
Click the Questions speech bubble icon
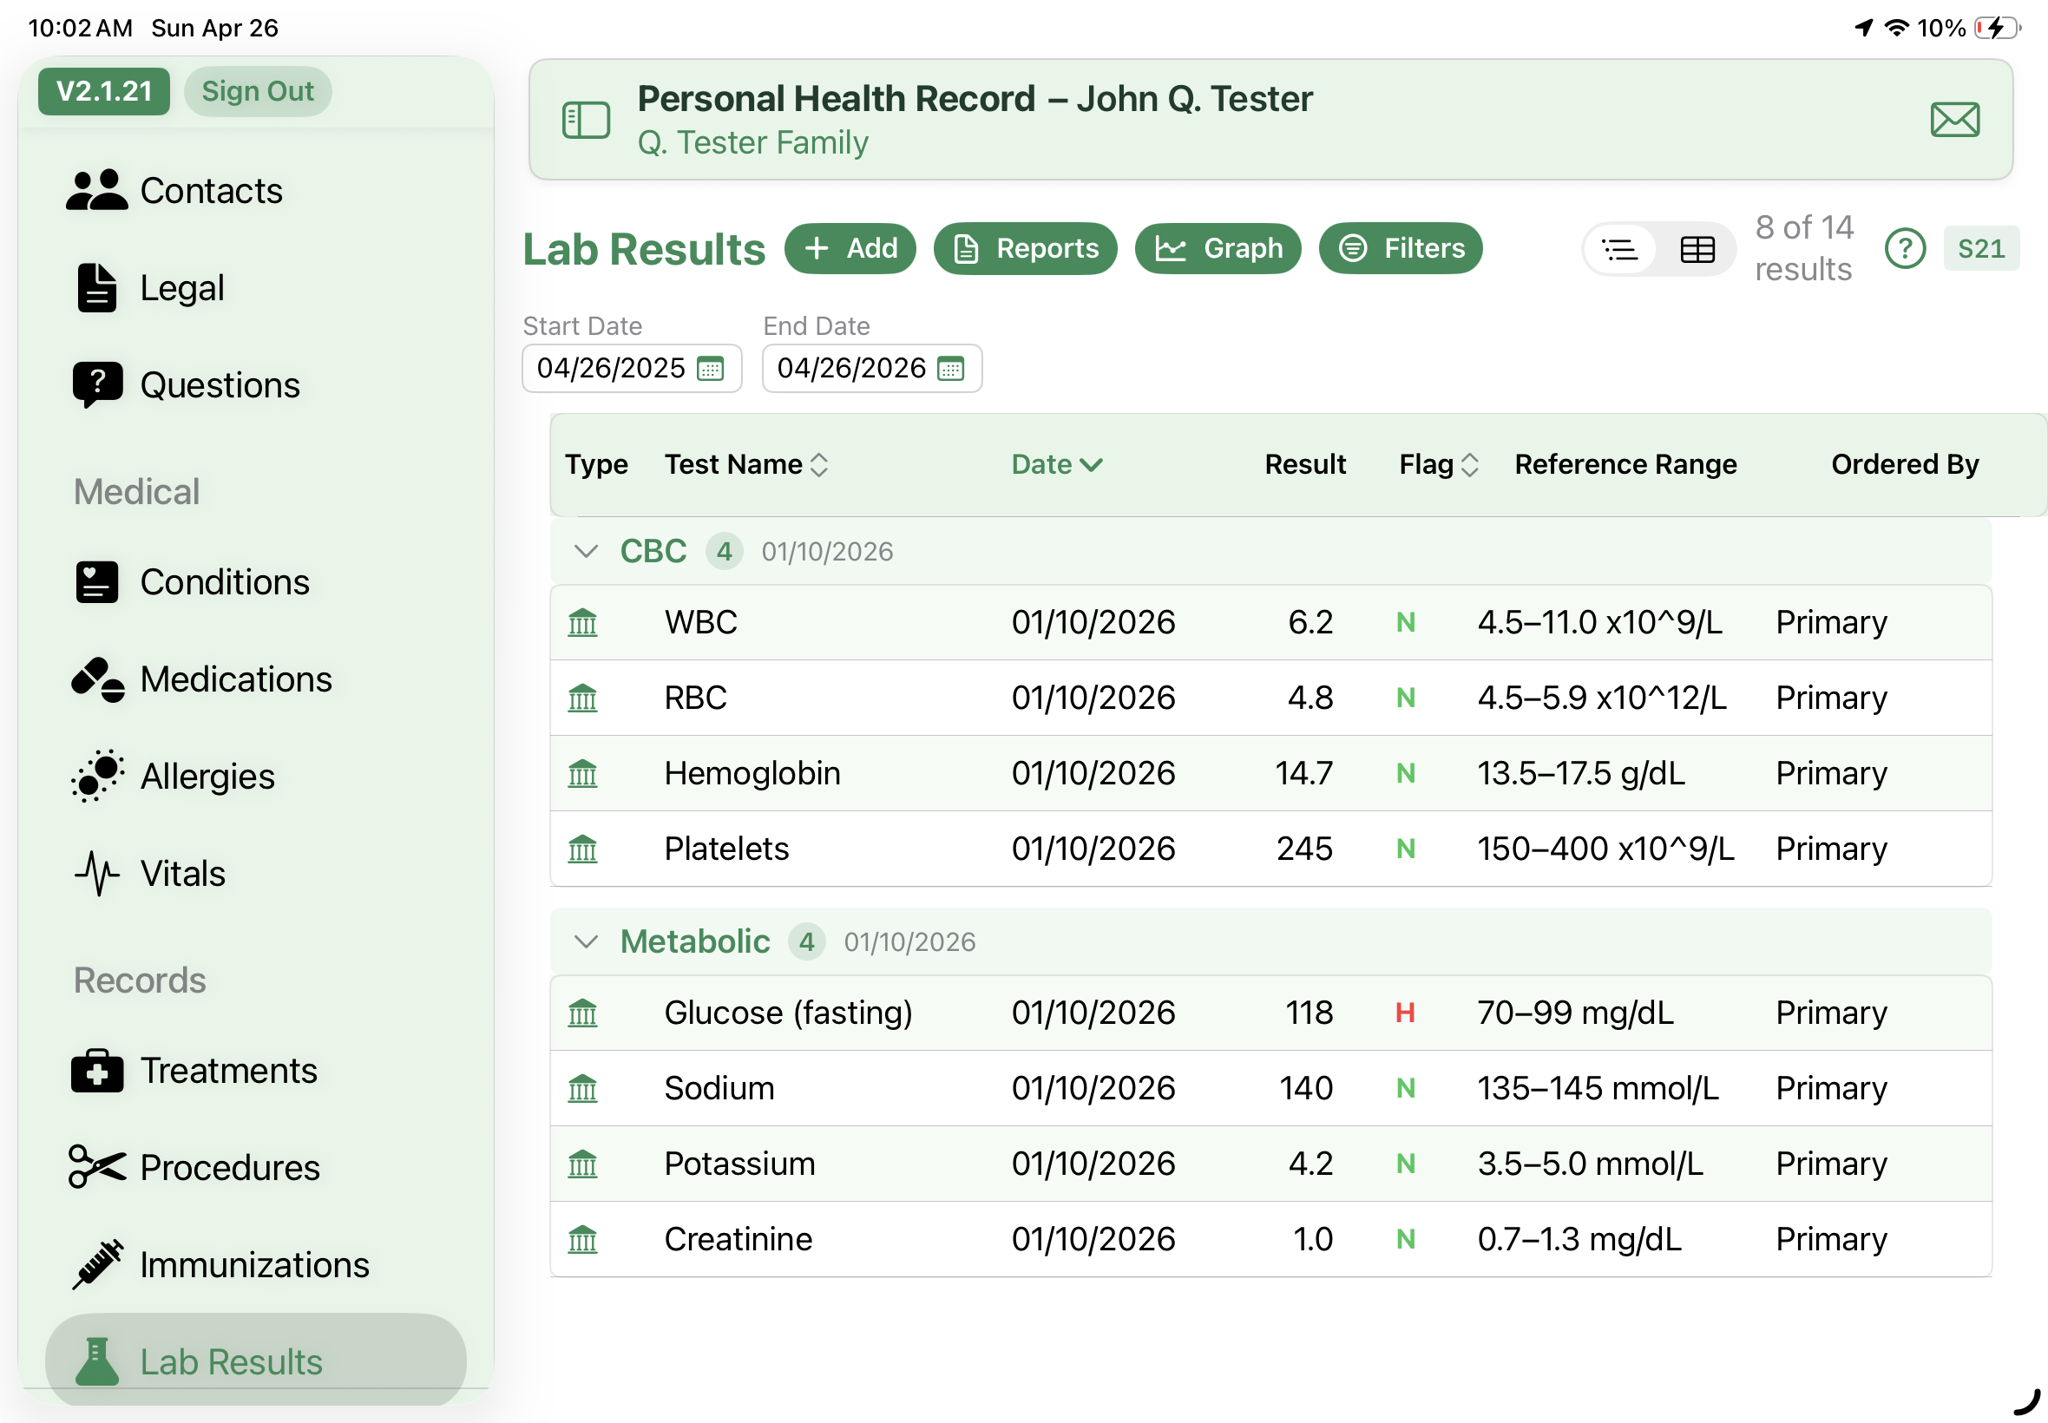tap(97, 385)
